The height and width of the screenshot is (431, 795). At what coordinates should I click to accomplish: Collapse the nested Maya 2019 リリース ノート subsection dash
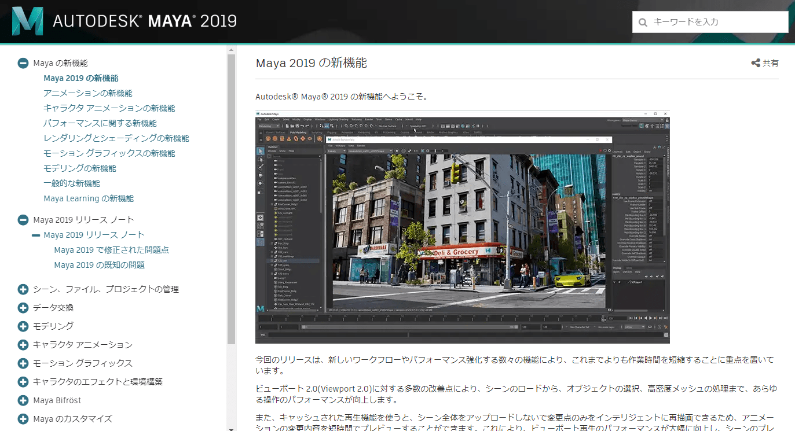point(36,235)
